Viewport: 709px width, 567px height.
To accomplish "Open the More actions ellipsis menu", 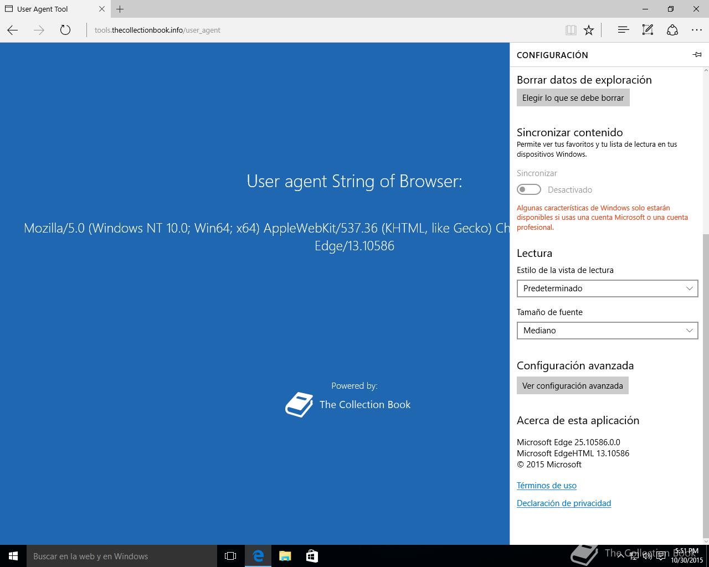I will point(697,30).
